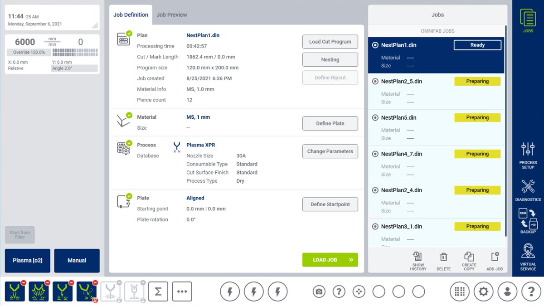
Task: Switch to the Job Preview tab
Action: click(172, 15)
